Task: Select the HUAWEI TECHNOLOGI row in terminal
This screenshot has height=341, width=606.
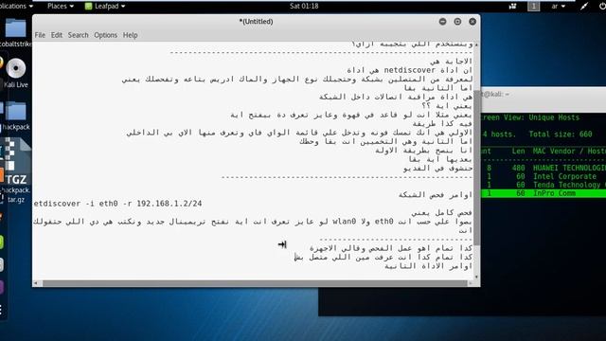Action: 544,168
